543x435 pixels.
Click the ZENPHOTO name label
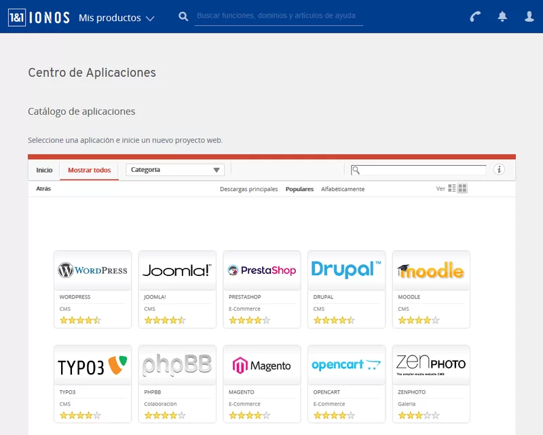(412, 392)
